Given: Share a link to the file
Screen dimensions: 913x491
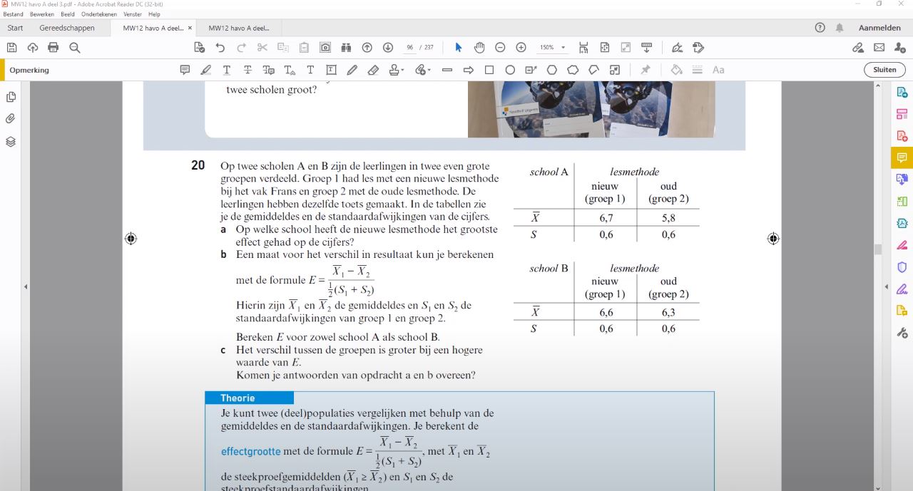Looking at the screenshot, I should [858, 48].
